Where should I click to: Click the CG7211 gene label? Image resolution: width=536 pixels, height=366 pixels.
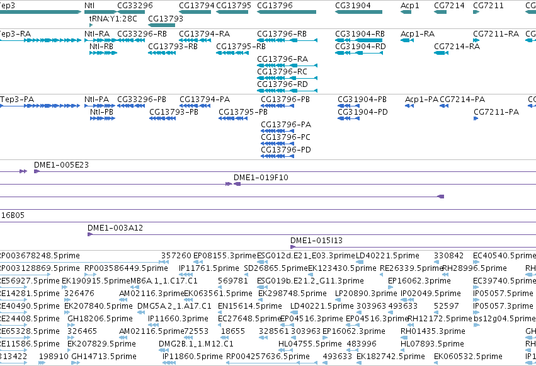pos(488,6)
